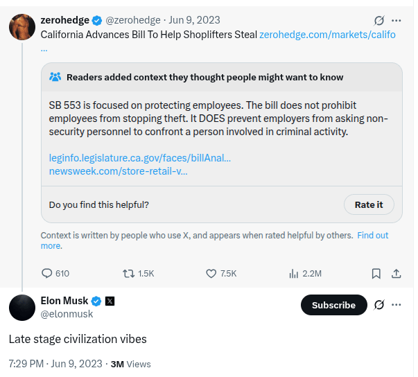Open the zerohedge.com/markets article link
The height and width of the screenshot is (377, 418).
coord(327,34)
